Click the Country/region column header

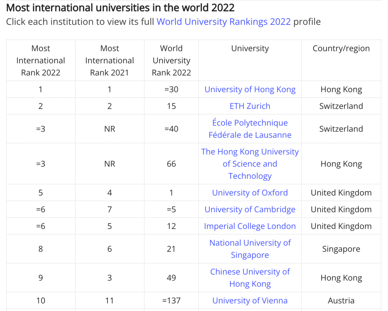coord(341,49)
